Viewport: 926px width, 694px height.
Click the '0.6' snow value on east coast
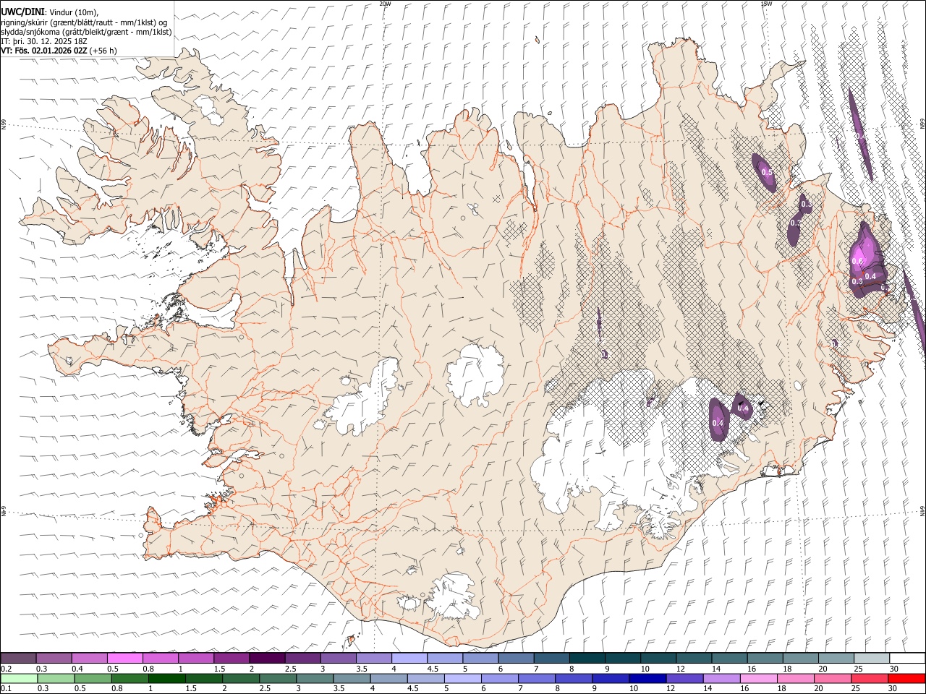coord(858,261)
